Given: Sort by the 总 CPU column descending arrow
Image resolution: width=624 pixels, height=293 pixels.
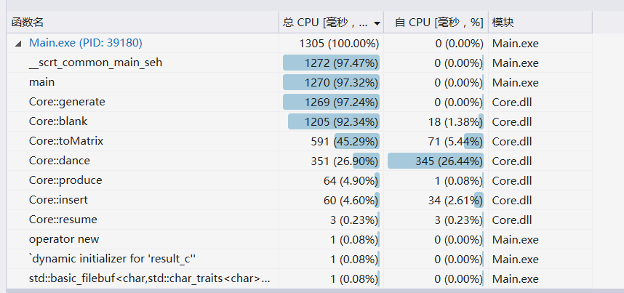Looking at the screenshot, I should [377, 23].
